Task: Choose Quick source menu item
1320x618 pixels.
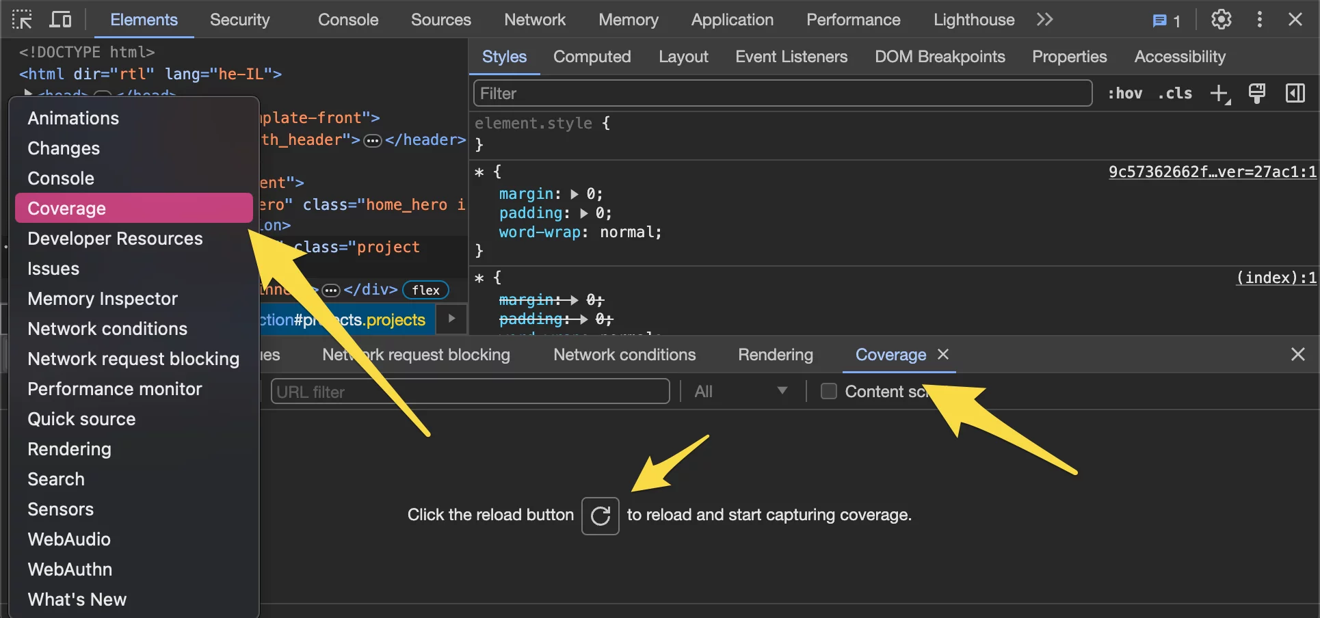Action: point(134,419)
